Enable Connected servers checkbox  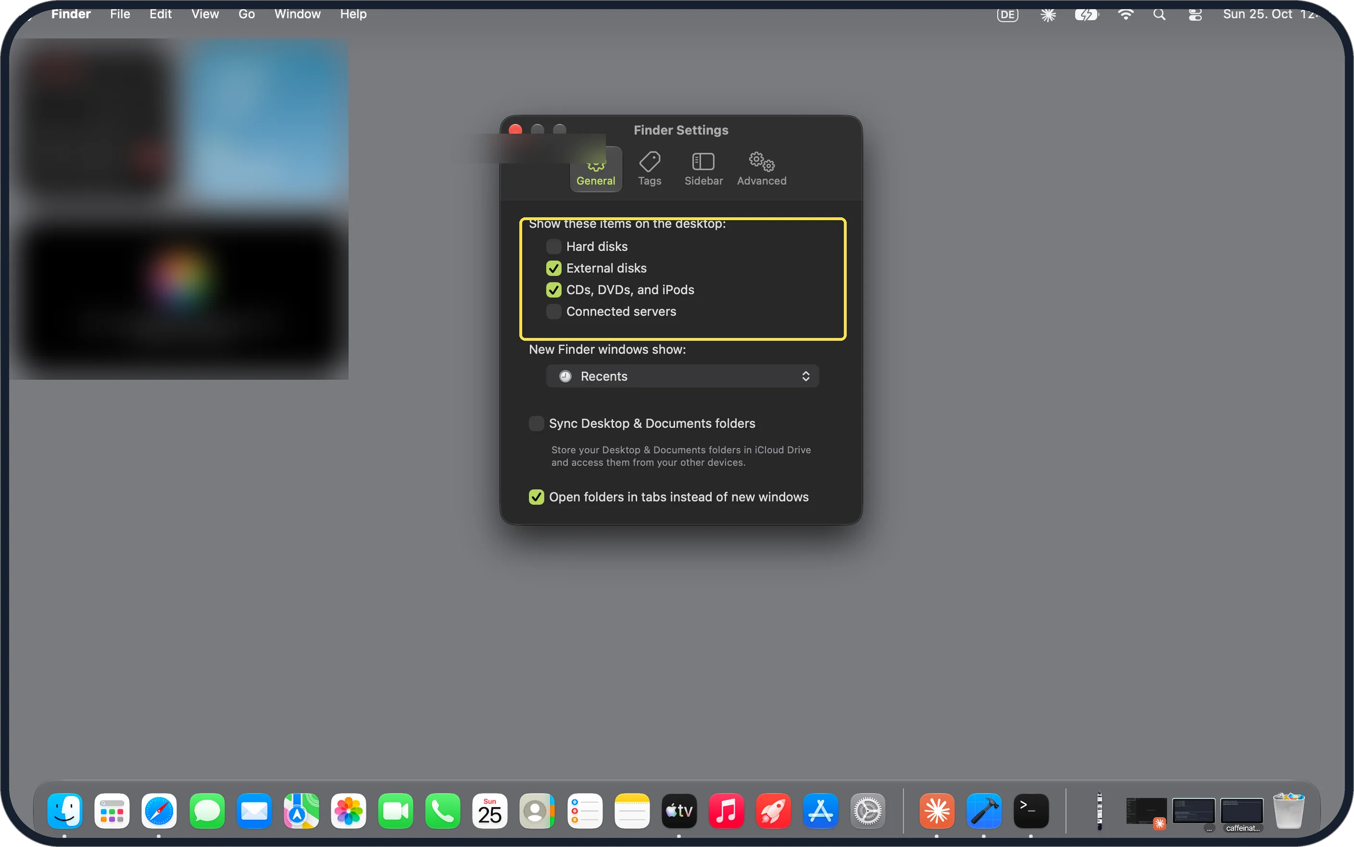tap(553, 311)
